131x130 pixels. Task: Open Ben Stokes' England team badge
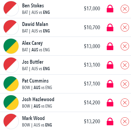(x=11, y=9)
